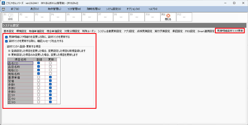
Task: Click the 更新 column header
Action: [x=51, y=59]
